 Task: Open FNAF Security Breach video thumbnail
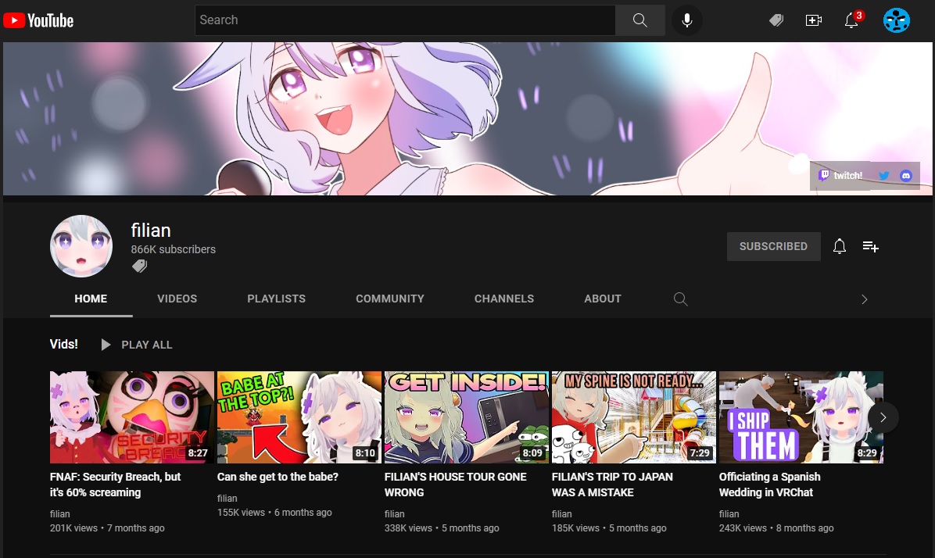click(x=132, y=417)
